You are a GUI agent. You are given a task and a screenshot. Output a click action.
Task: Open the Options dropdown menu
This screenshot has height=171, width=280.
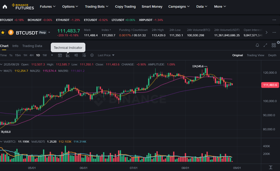coord(70,7)
